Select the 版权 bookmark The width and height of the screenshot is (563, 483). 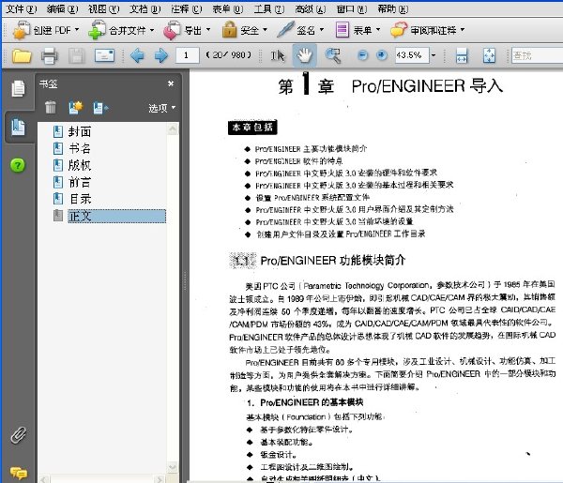point(80,165)
